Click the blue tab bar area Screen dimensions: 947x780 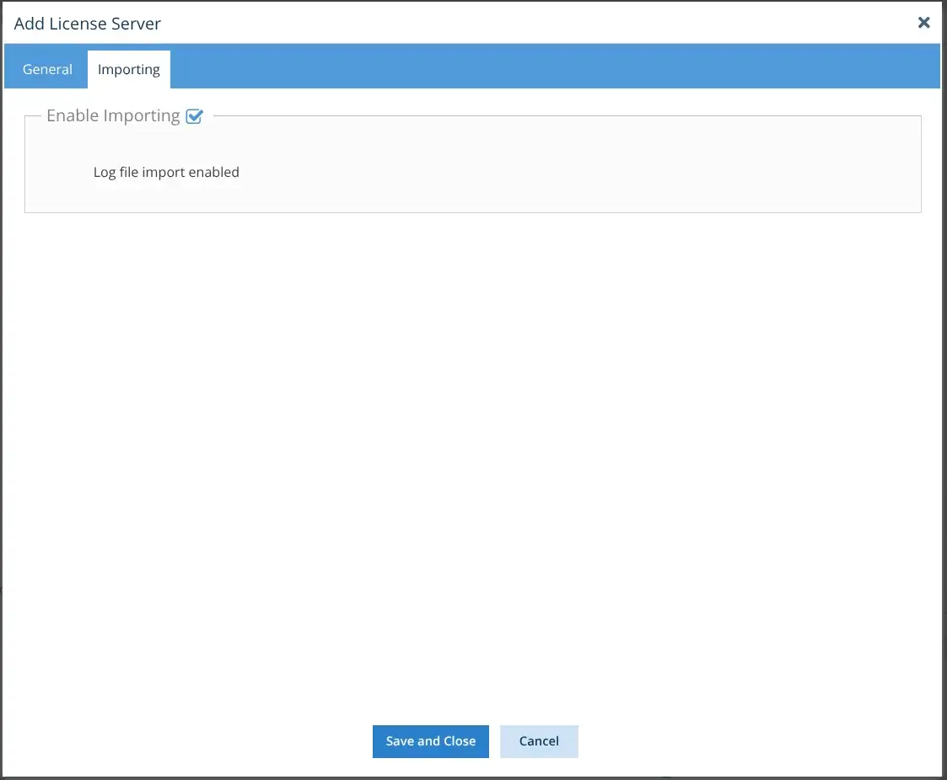point(506,66)
